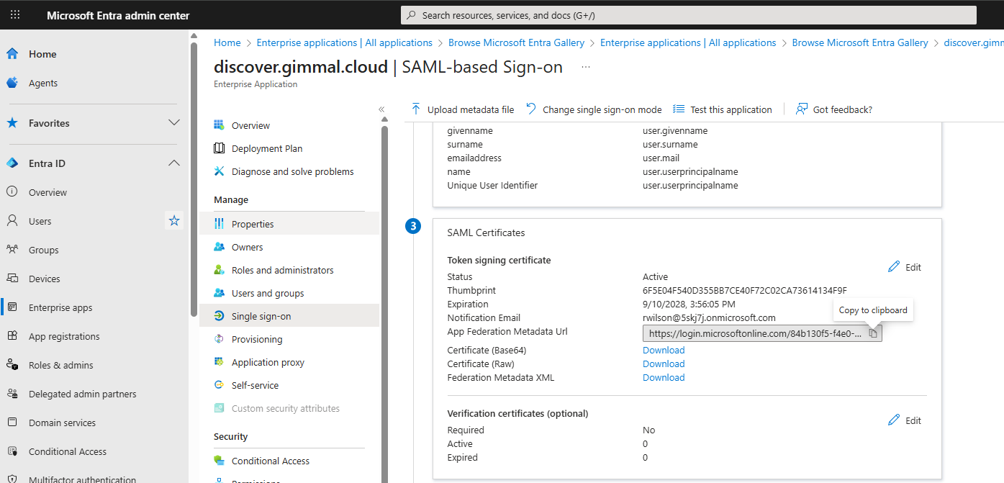Viewport: 1004px width, 483px height.
Task: Click Test this application
Action: point(723,109)
